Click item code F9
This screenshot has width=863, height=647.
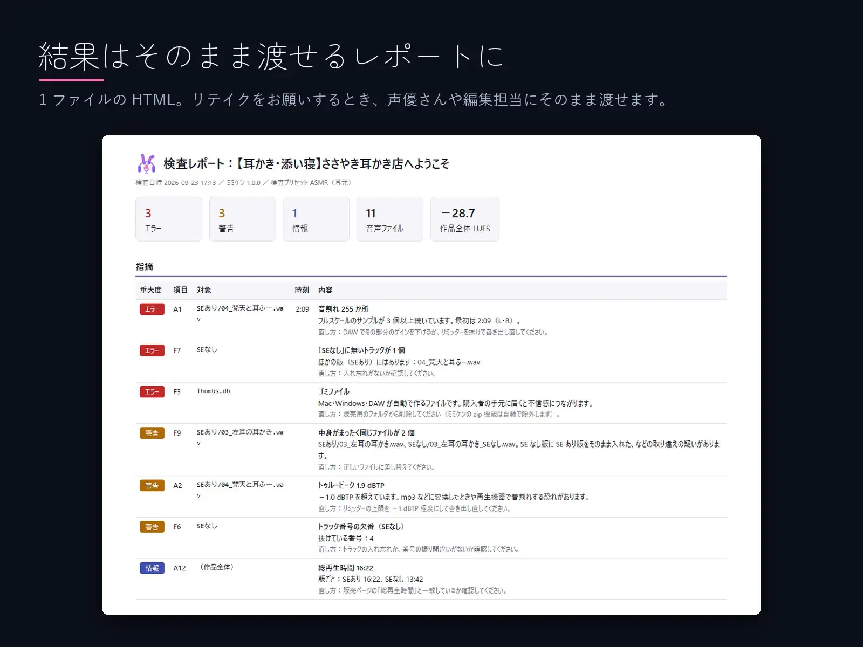click(177, 433)
